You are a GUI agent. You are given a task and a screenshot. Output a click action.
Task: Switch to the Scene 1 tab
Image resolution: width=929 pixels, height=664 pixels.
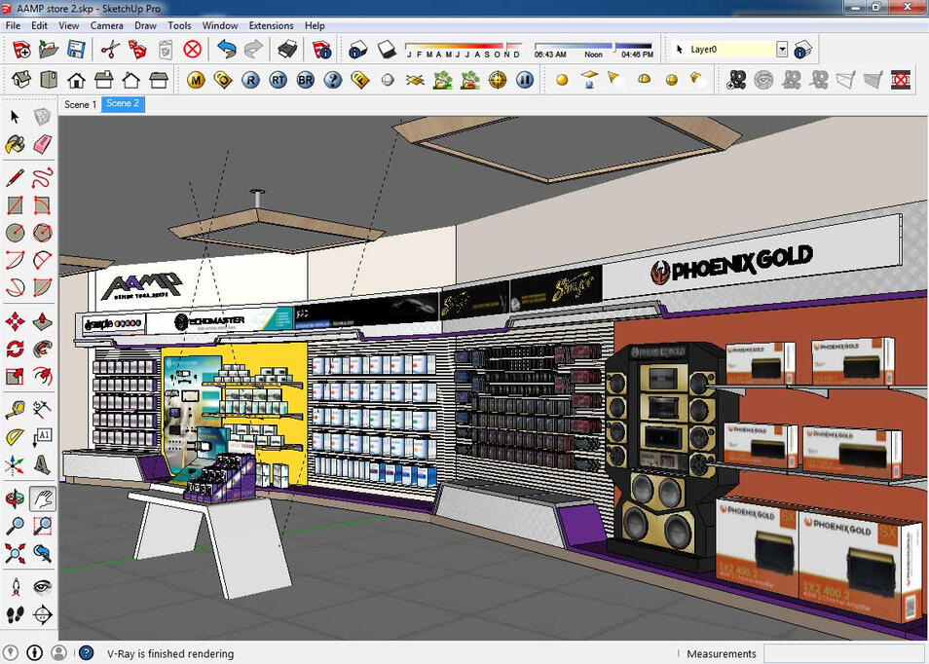point(80,104)
